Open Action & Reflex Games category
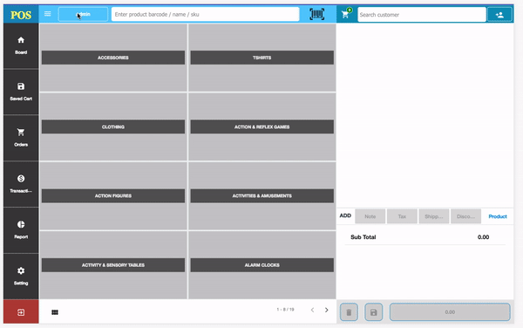The height and width of the screenshot is (328, 523). (x=261, y=126)
